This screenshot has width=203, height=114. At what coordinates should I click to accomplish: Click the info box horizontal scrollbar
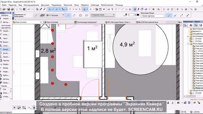76,19
